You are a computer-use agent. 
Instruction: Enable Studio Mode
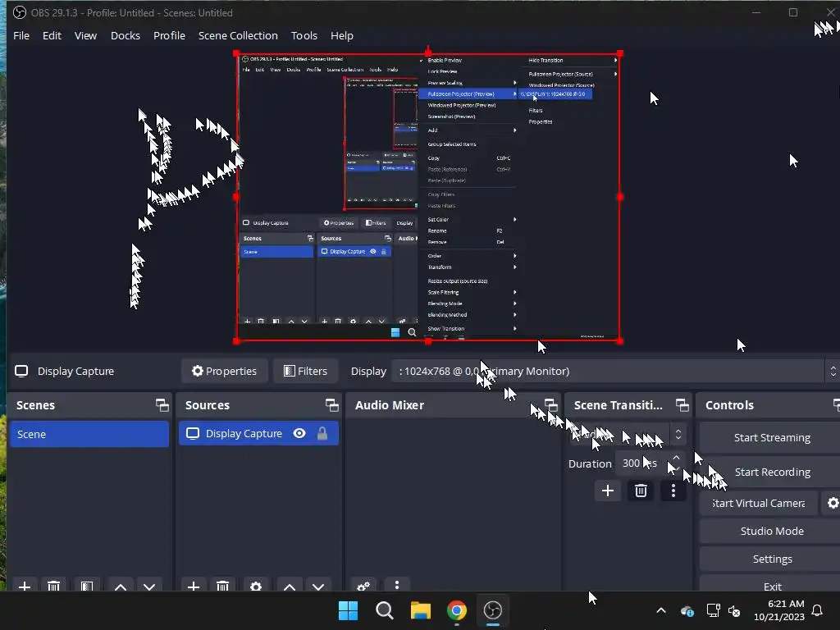[x=771, y=531]
